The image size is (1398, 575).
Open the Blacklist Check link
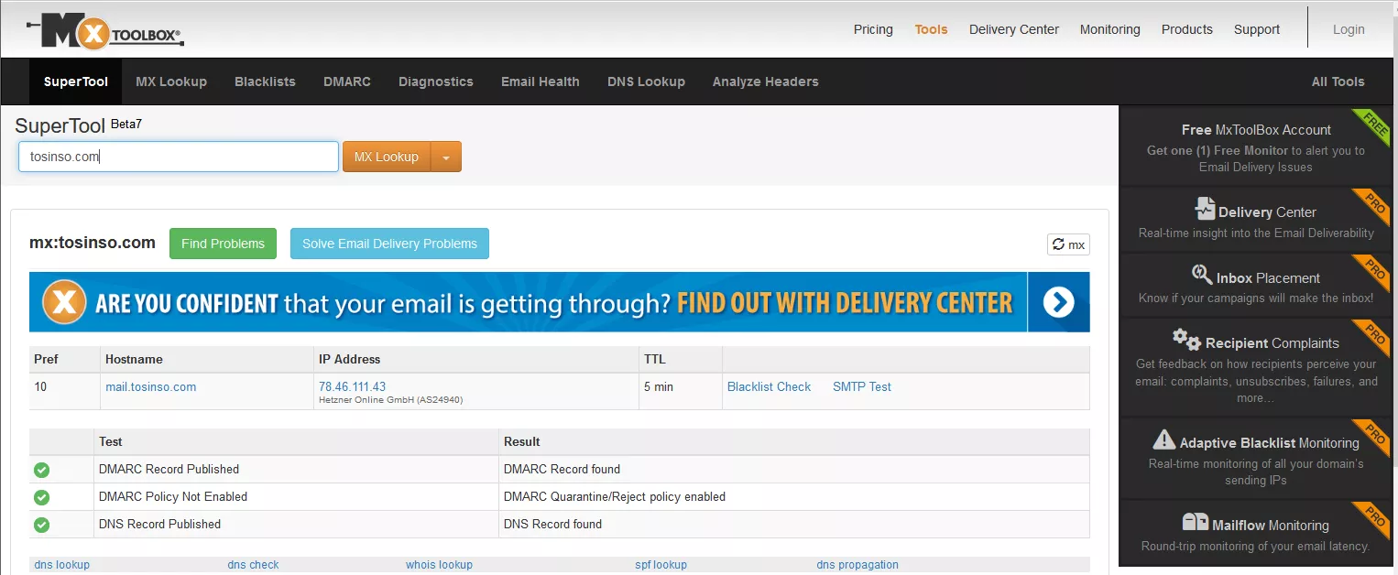tap(769, 386)
